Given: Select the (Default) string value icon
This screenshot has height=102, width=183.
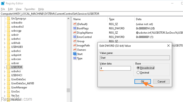Looking at the screenshot, I should click(x=75, y=24).
